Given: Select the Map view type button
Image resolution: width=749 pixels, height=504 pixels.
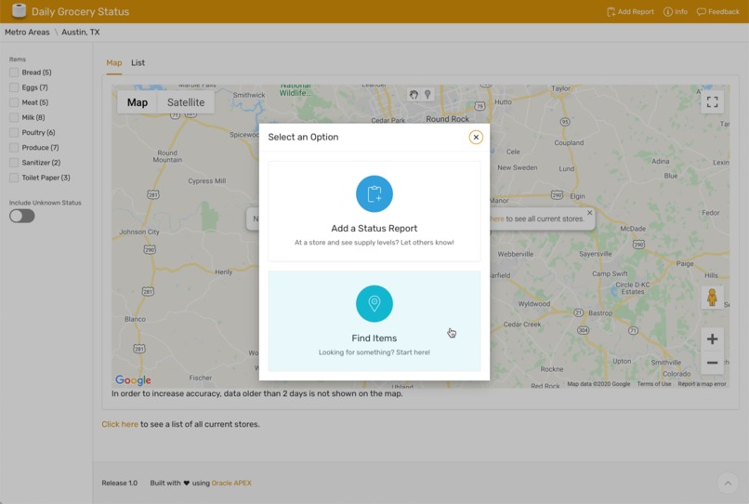Looking at the screenshot, I should click(138, 102).
